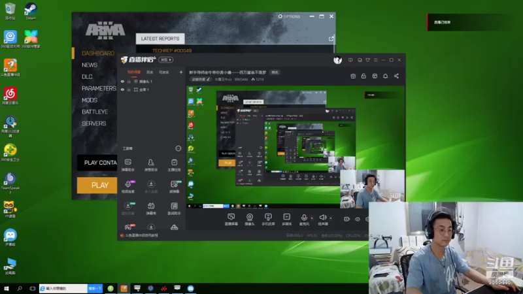Open external link icon in Arma reports
The height and width of the screenshot is (294, 523).
(331, 39)
